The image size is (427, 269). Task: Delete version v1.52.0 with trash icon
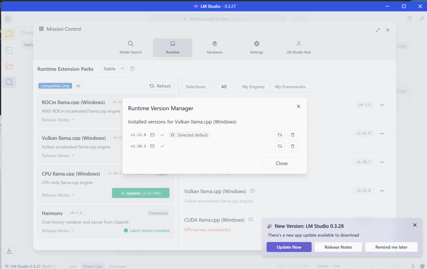[293, 135]
